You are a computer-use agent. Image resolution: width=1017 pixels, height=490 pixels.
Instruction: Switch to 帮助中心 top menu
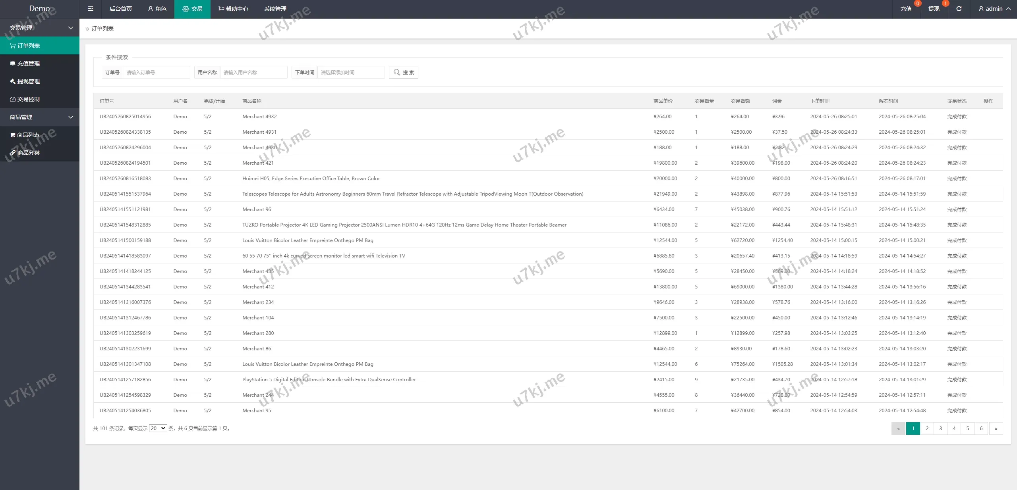click(233, 9)
